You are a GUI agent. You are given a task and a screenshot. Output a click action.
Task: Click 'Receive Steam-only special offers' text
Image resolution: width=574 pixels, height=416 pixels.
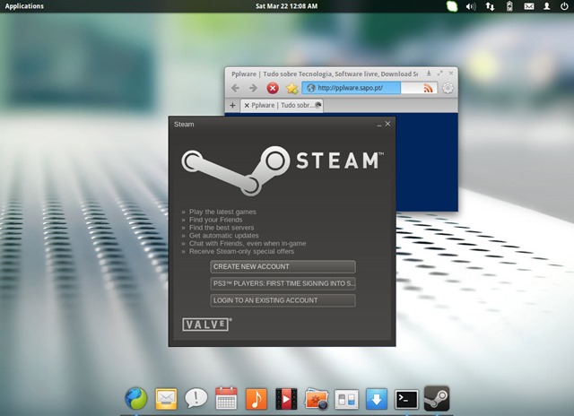coord(241,252)
